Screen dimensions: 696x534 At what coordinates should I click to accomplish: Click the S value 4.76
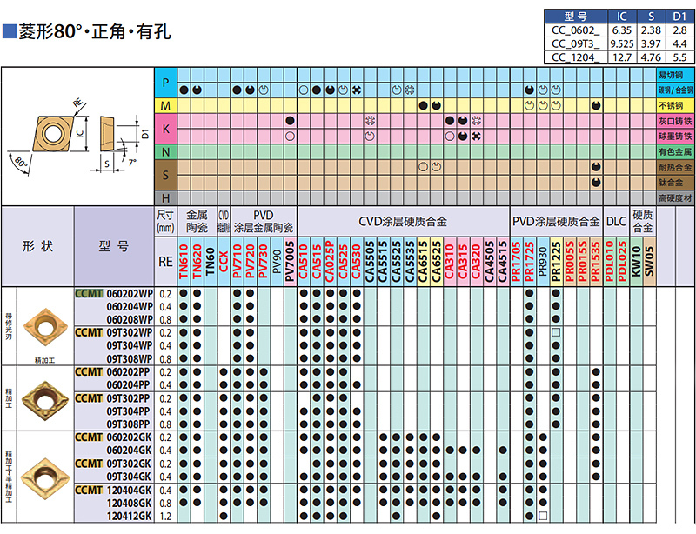point(651,57)
